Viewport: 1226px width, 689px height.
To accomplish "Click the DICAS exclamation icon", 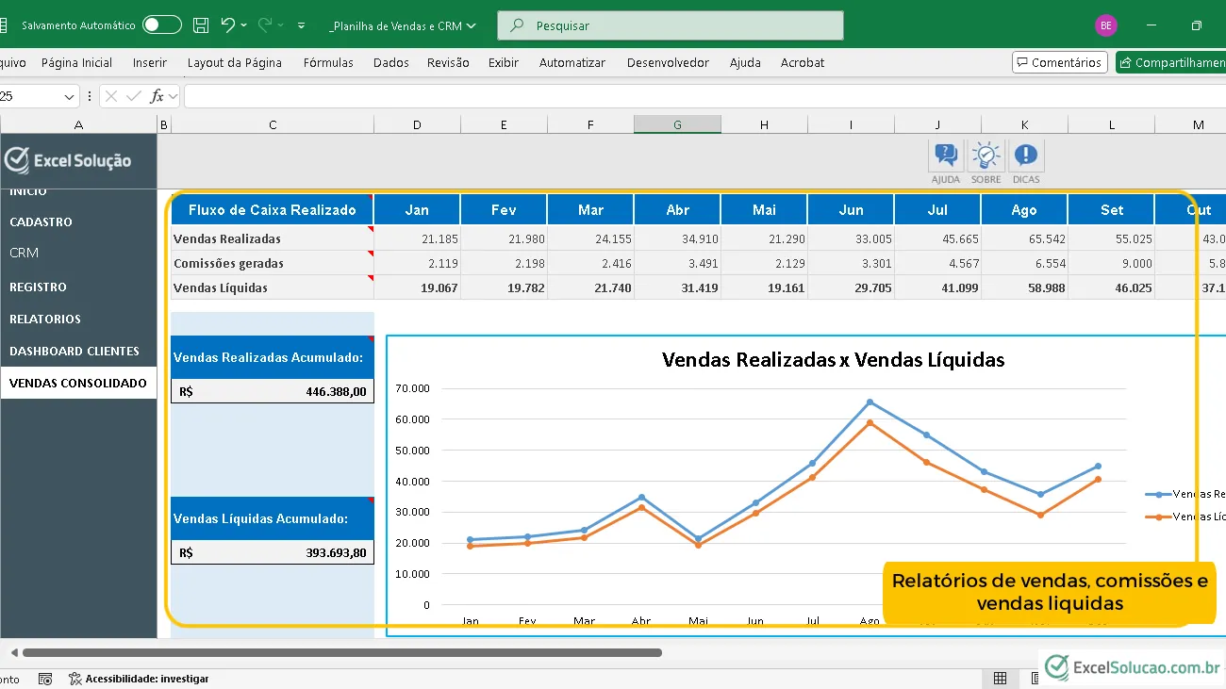I will tap(1026, 156).
